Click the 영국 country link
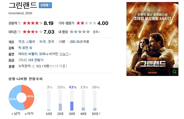Screen dimensions: 184x119 click(x=51, y=42)
